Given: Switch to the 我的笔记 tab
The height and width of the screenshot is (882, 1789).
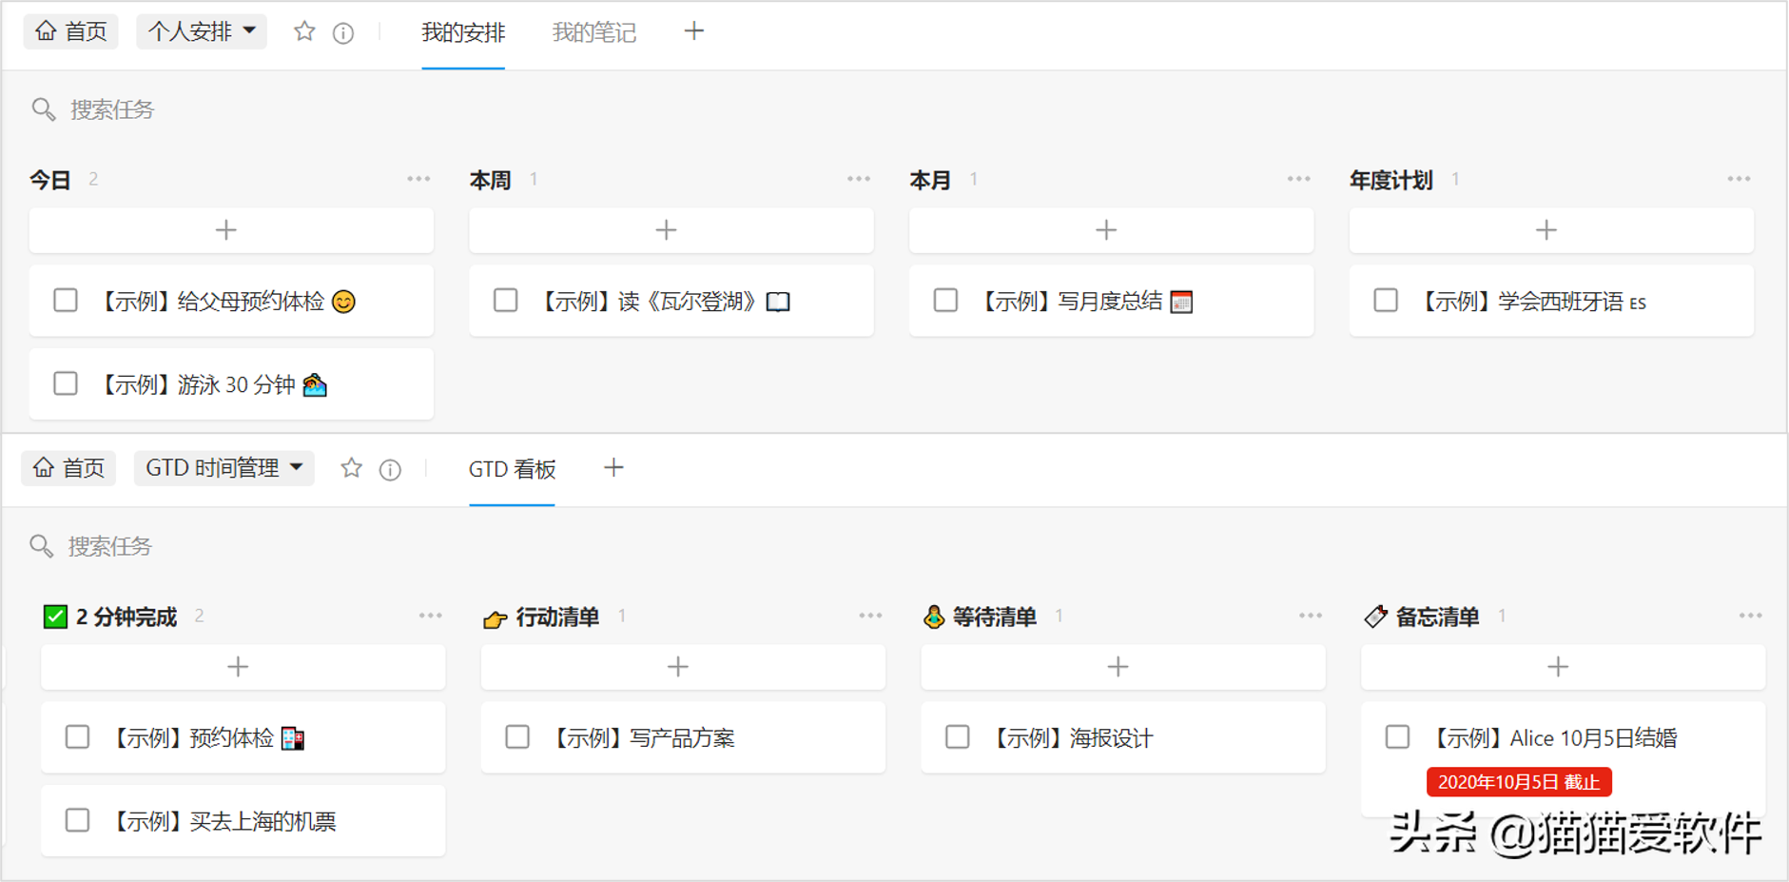Looking at the screenshot, I should (592, 31).
